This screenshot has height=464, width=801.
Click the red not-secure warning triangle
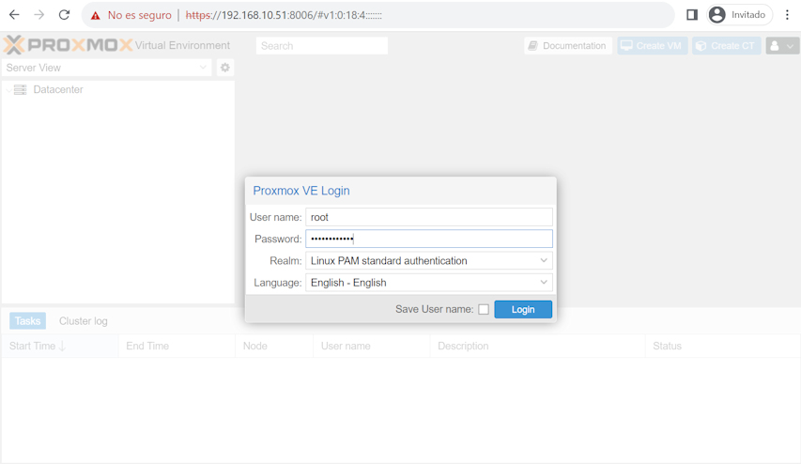(96, 16)
